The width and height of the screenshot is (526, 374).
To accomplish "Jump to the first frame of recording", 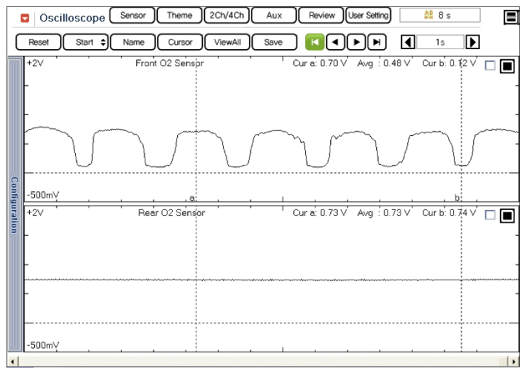I will click(x=315, y=42).
